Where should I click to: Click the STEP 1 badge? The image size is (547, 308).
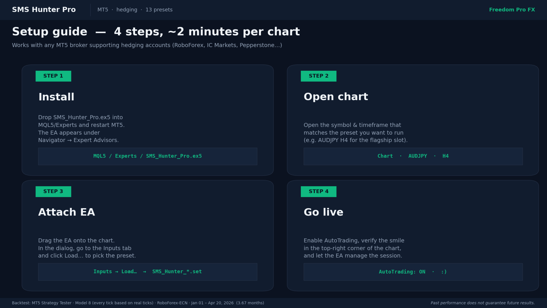[x=53, y=76]
